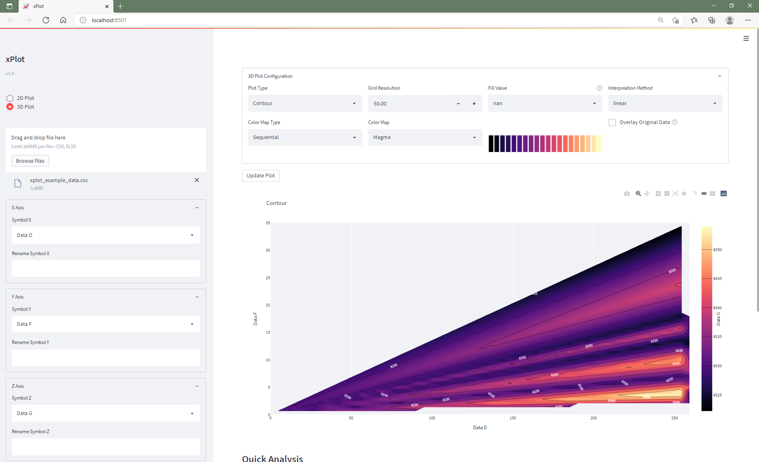Viewport: 759px width, 462px height.
Task: Zoom in on the contour plot
Action: coord(658,193)
